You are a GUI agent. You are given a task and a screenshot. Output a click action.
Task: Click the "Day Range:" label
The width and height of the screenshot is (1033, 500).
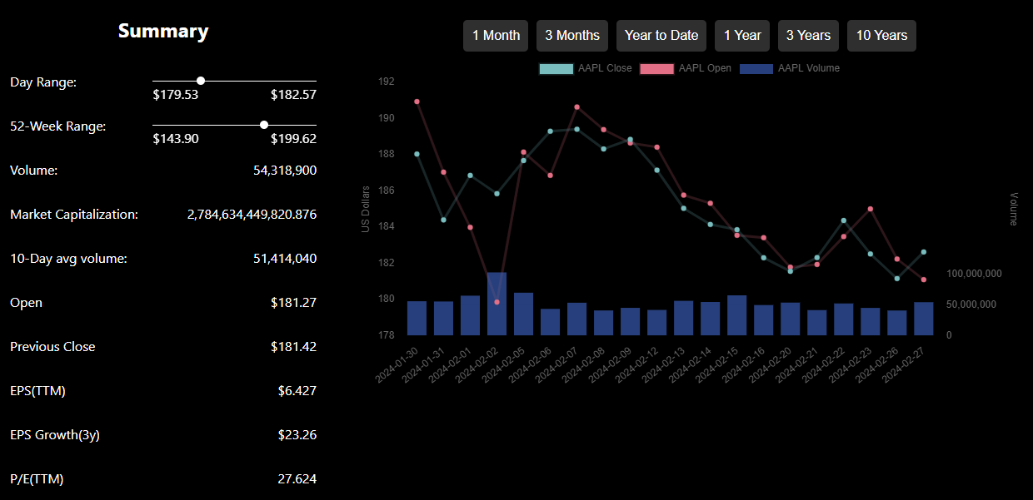click(43, 82)
